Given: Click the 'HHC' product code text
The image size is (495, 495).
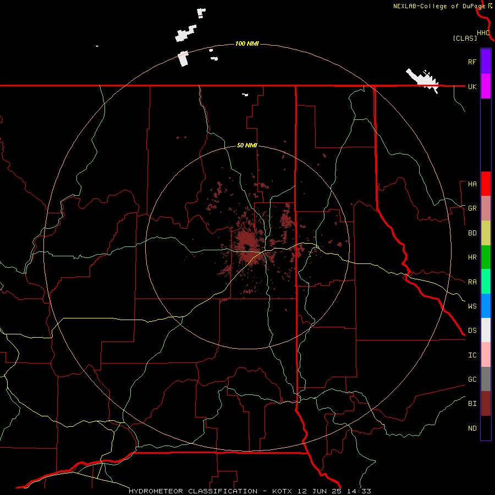Looking at the screenshot, I should click(x=483, y=33).
